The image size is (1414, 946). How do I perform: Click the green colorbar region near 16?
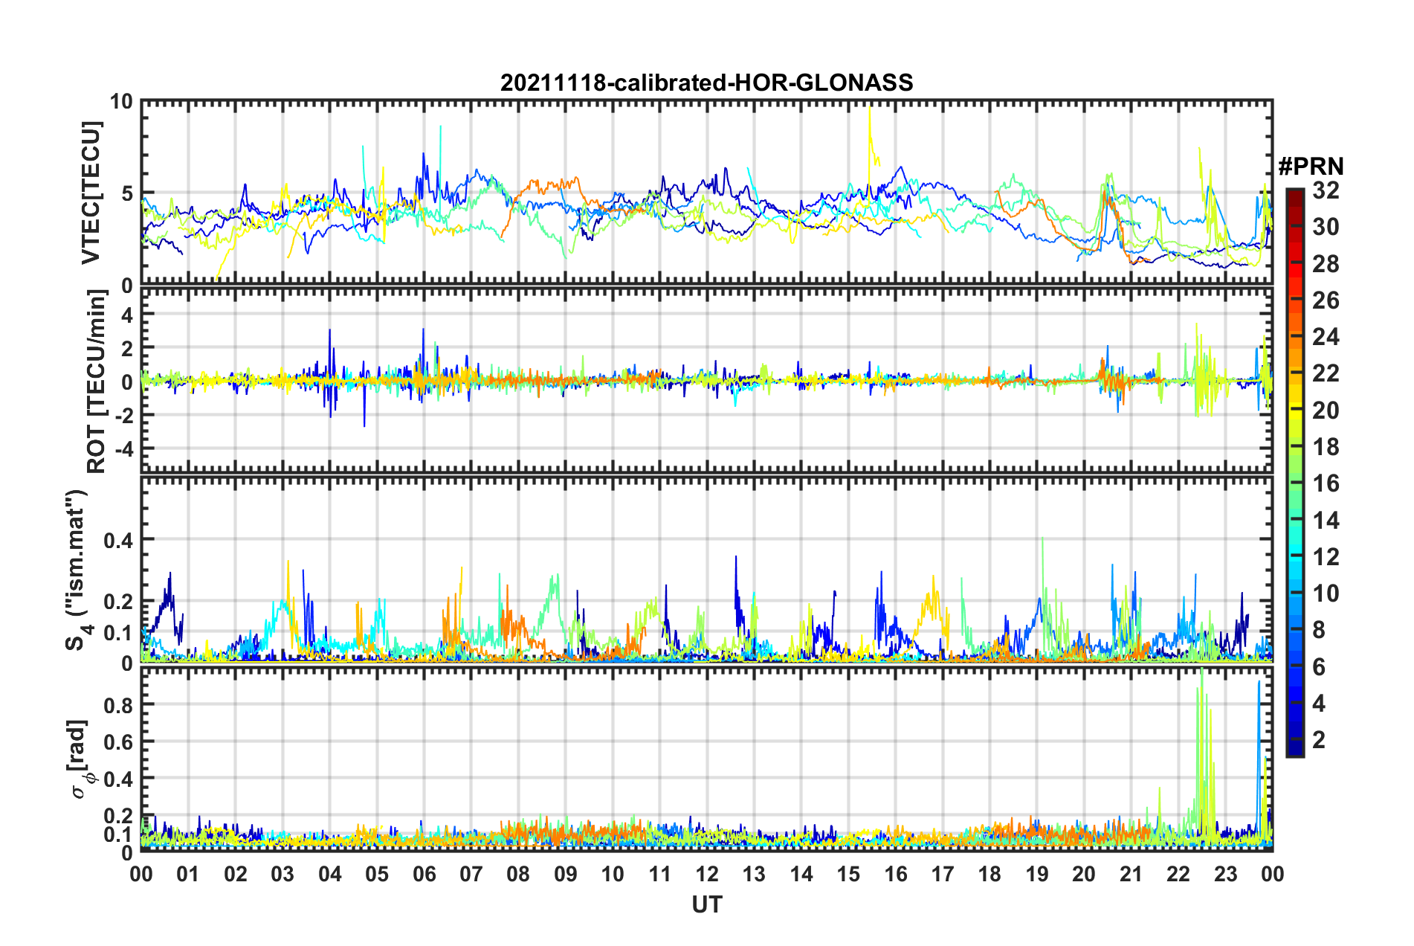(1294, 483)
